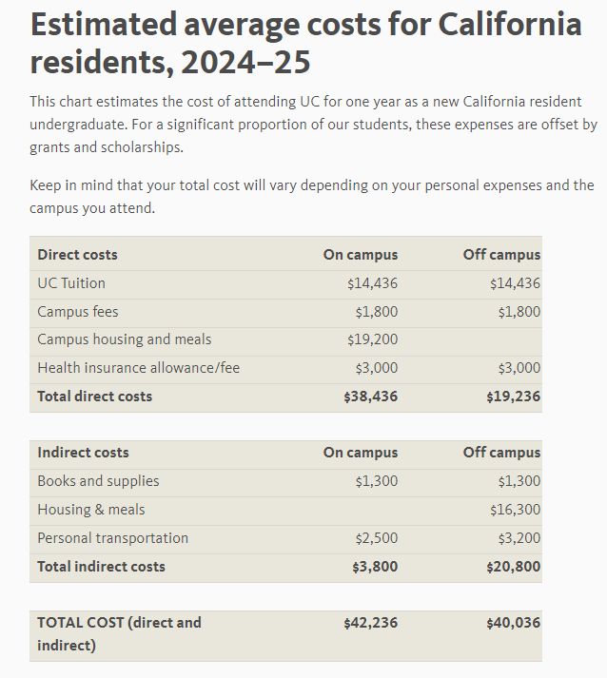
Task: Select the Total direct costs label
Action: tap(95, 397)
